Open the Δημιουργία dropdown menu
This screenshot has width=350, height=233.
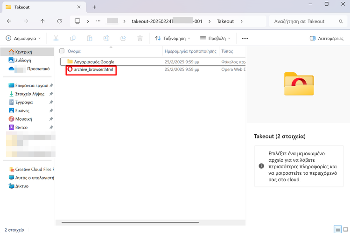pos(23,38)
